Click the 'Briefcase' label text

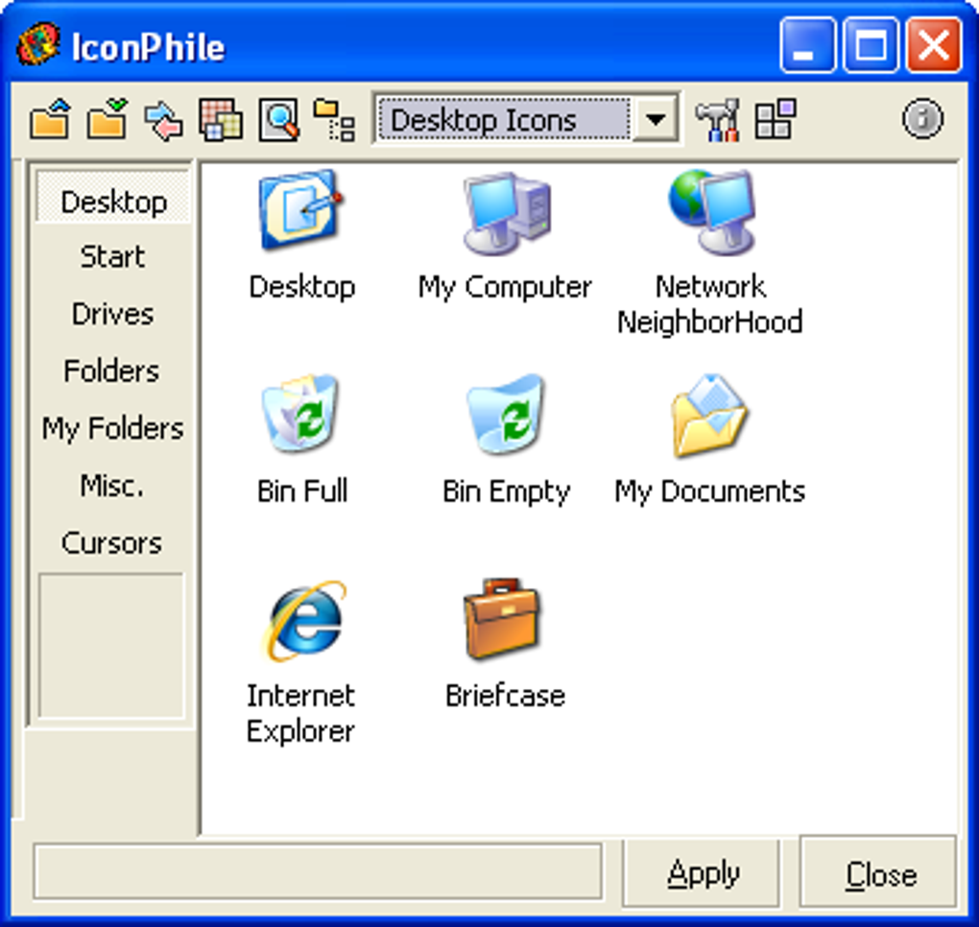(505, 696)
